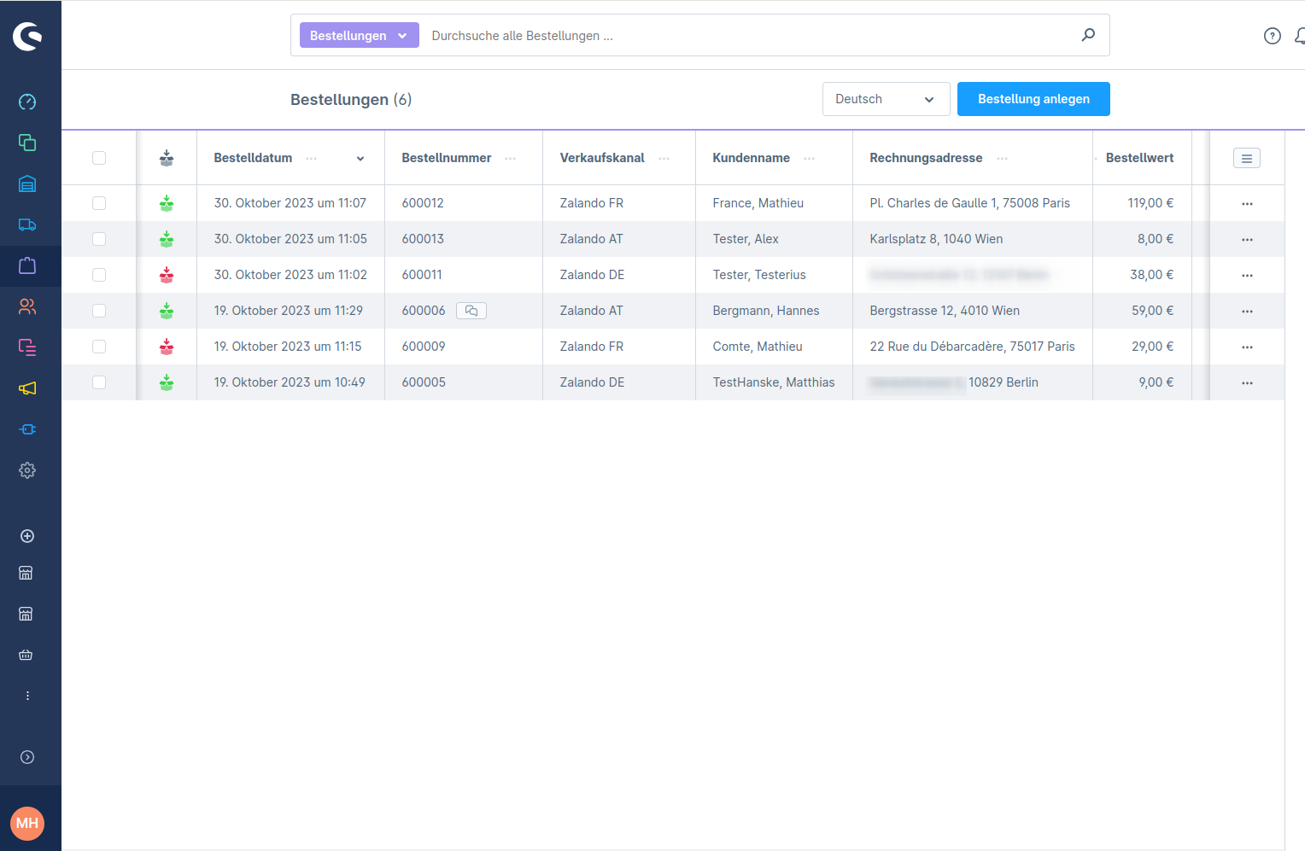Open the upper storefront icon in sidebar
The width and height of the screenshot is (1305, 851).
(x=26, y=573)
